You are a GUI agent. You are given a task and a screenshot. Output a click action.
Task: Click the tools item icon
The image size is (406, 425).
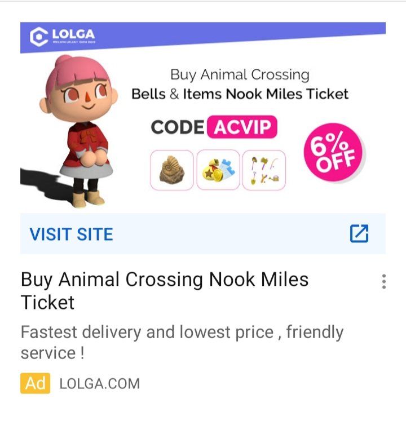click(264, 170)
